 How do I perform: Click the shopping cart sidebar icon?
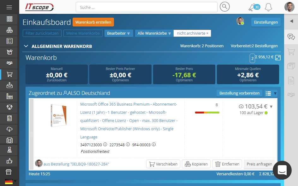pyautogui.click(x=9, y=74)
